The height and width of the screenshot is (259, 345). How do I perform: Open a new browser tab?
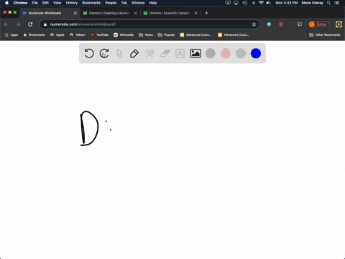pos(206,13)
